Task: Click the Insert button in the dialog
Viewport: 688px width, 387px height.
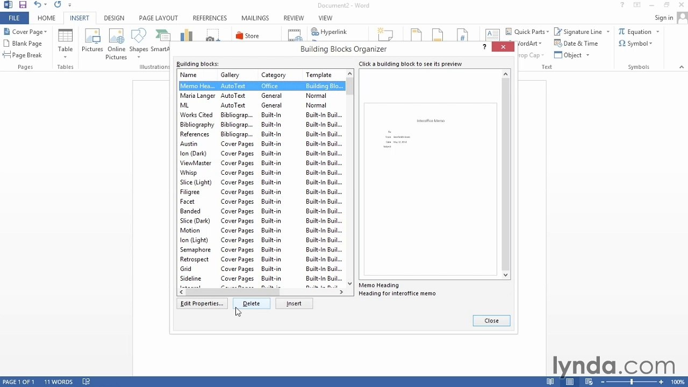Action: tap(294, 304)
